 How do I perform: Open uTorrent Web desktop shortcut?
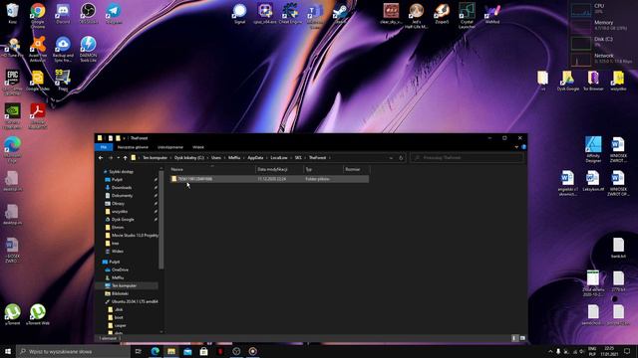(38, 314)
